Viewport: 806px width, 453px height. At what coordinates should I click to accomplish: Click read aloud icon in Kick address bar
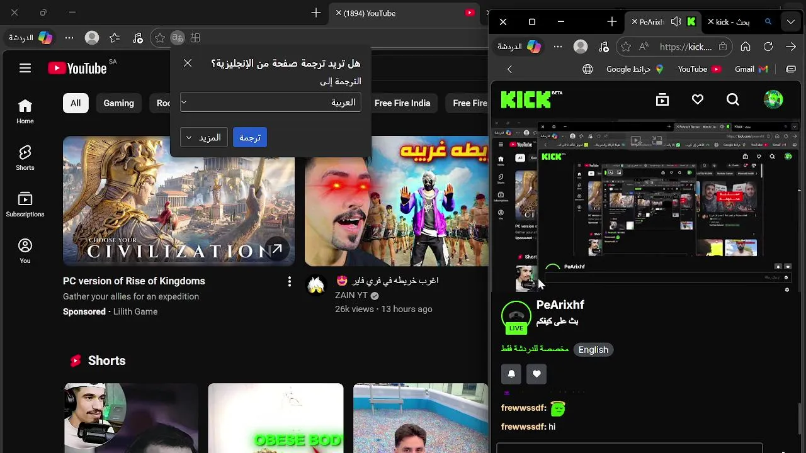pos(644,47)
